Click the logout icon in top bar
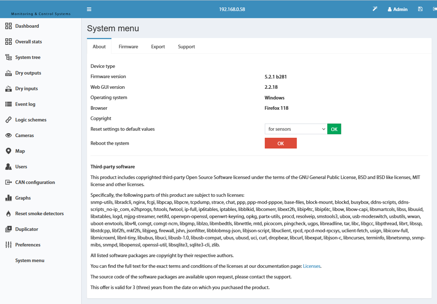 pyautogui.click(x=435, y=9)
